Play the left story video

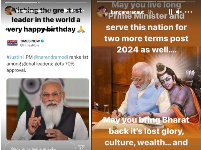(66, 11)
